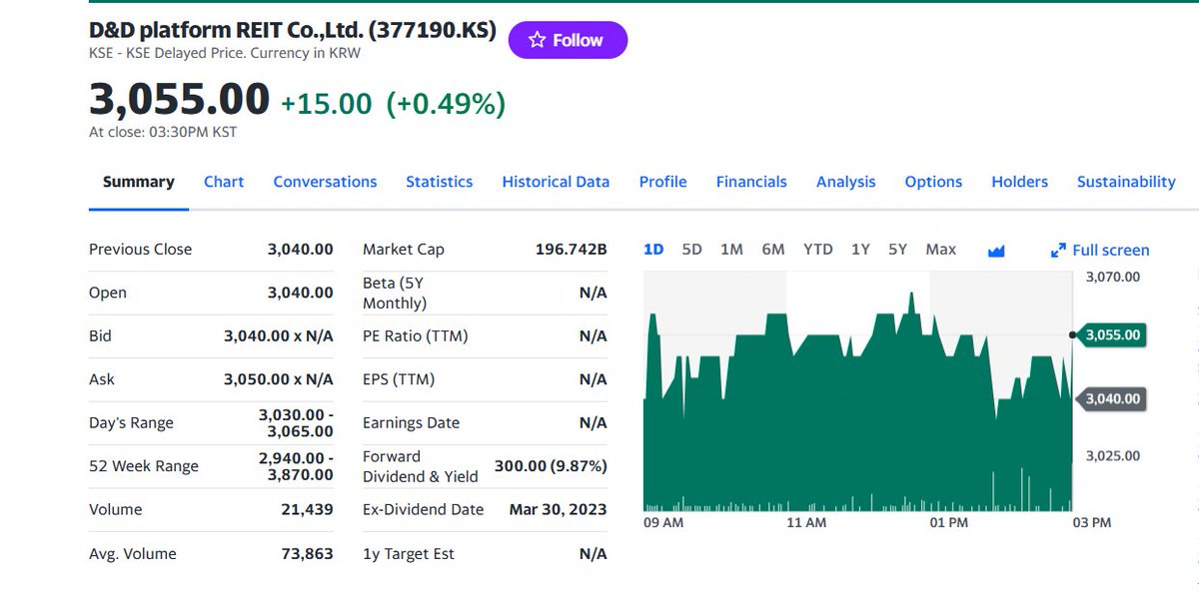Click the Avg. Volume value 73,863
Image resolution: width=1199 pixels, height=614 pixels.
tap(307, 554)
